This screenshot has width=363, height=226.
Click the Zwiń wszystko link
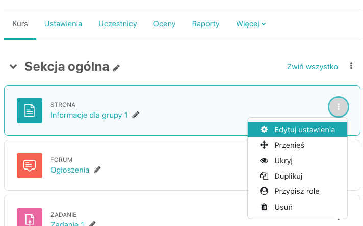tap(313, 67)
